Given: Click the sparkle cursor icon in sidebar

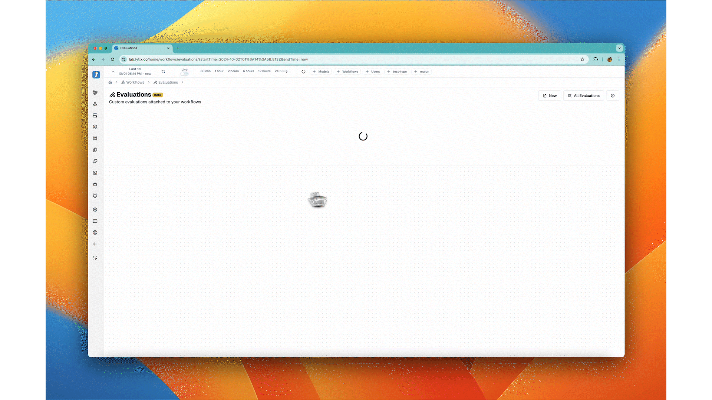Looking at the screenshot, I should pos(95,258).
